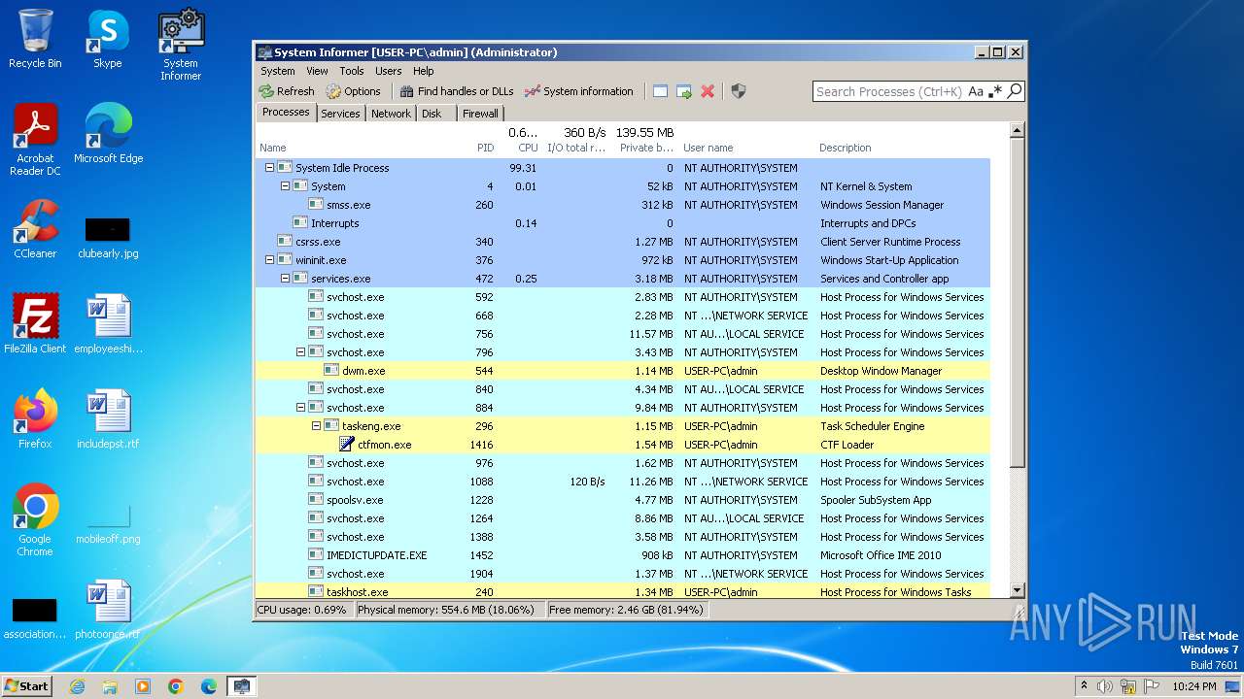
Task: Open the Tools menu
Action: [352, 71]
